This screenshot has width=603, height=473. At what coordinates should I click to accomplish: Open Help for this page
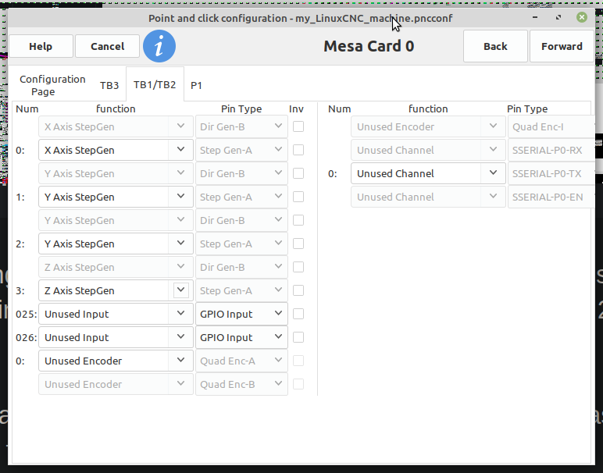pyautogui.click(x=41, y=47)
